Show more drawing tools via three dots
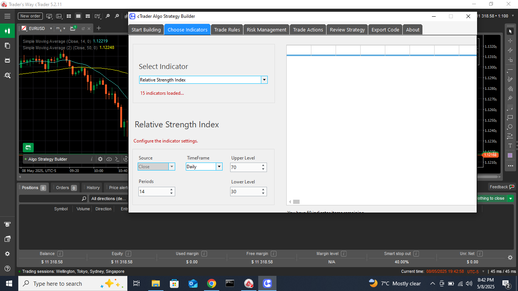Image resolution: width=518 pixels, height=291 pixels. point(510,166)
